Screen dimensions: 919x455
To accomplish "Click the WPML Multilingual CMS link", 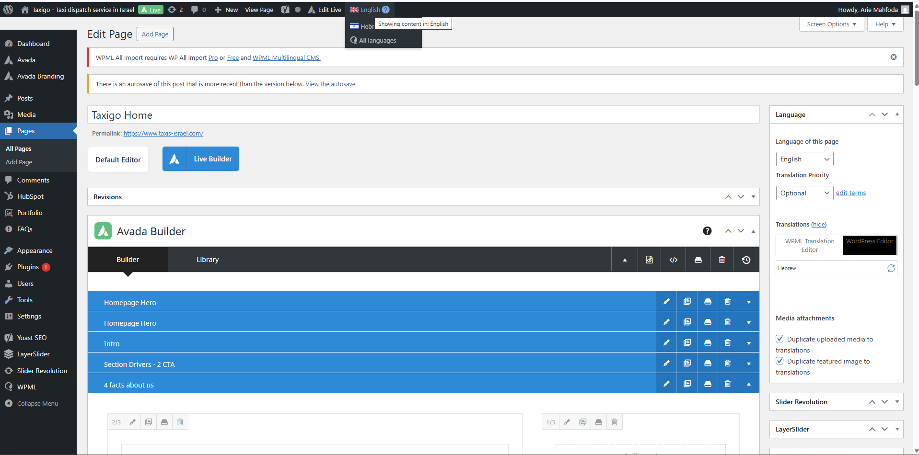I will (286, 58).
